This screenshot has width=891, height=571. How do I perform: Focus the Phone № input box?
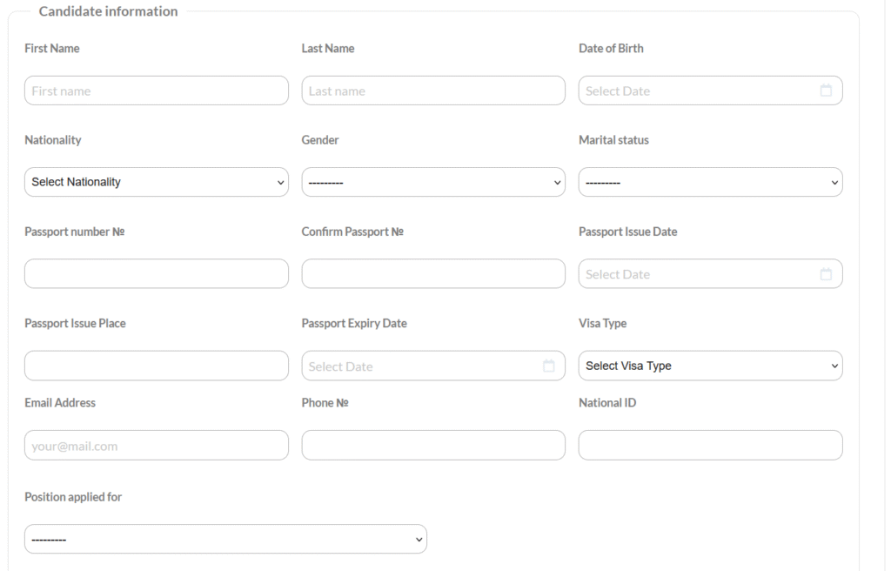(x=433, y=445)
